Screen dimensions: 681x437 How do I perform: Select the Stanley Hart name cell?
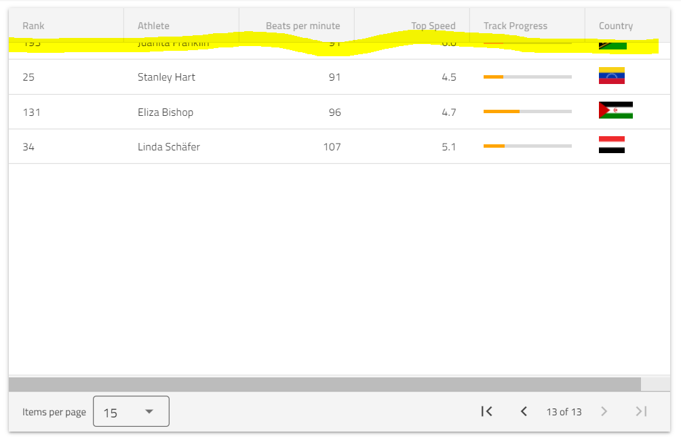tap(166, 77)
